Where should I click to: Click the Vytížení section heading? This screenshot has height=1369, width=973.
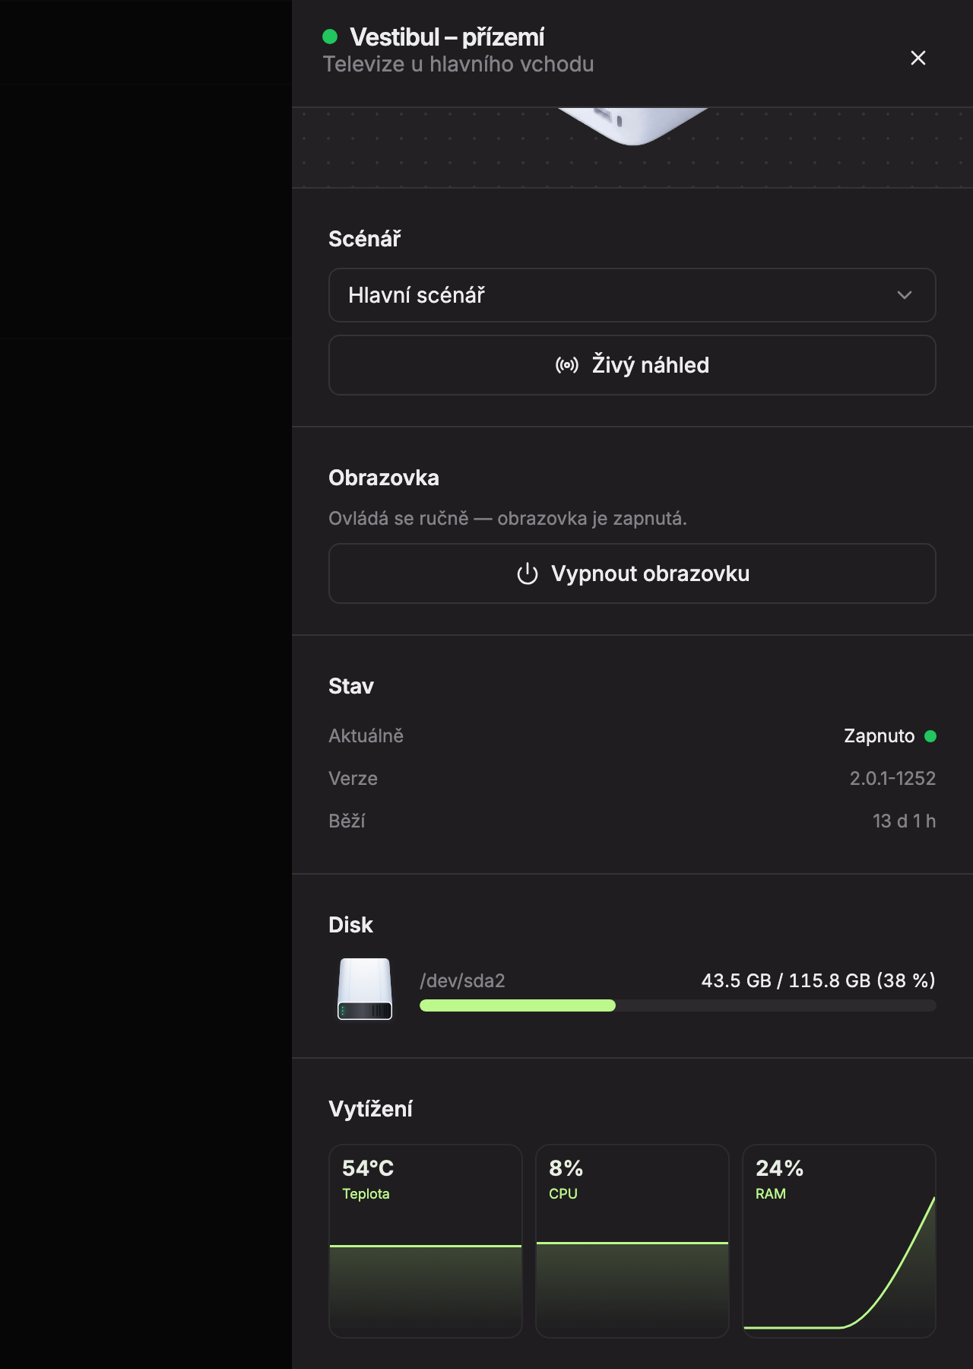(x=370, y=1109)
